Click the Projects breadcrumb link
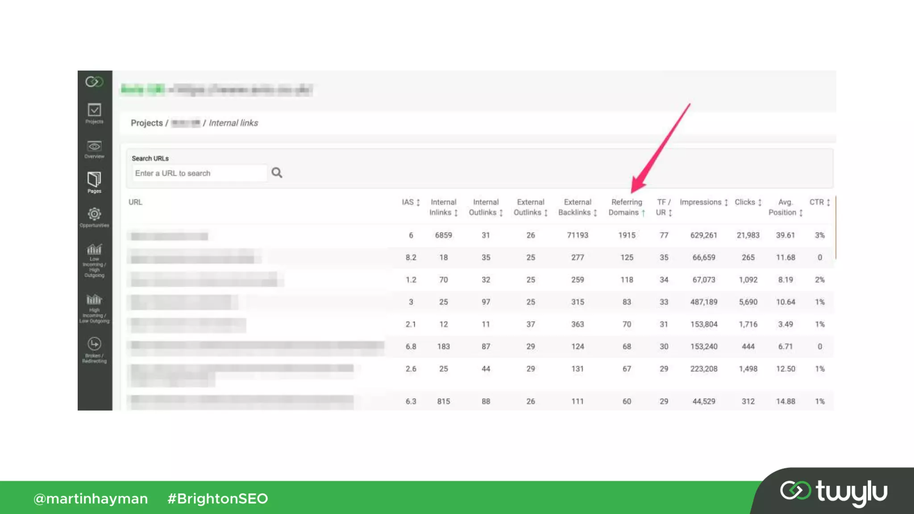Screen dimensions: 914x514 pos(146,123)
